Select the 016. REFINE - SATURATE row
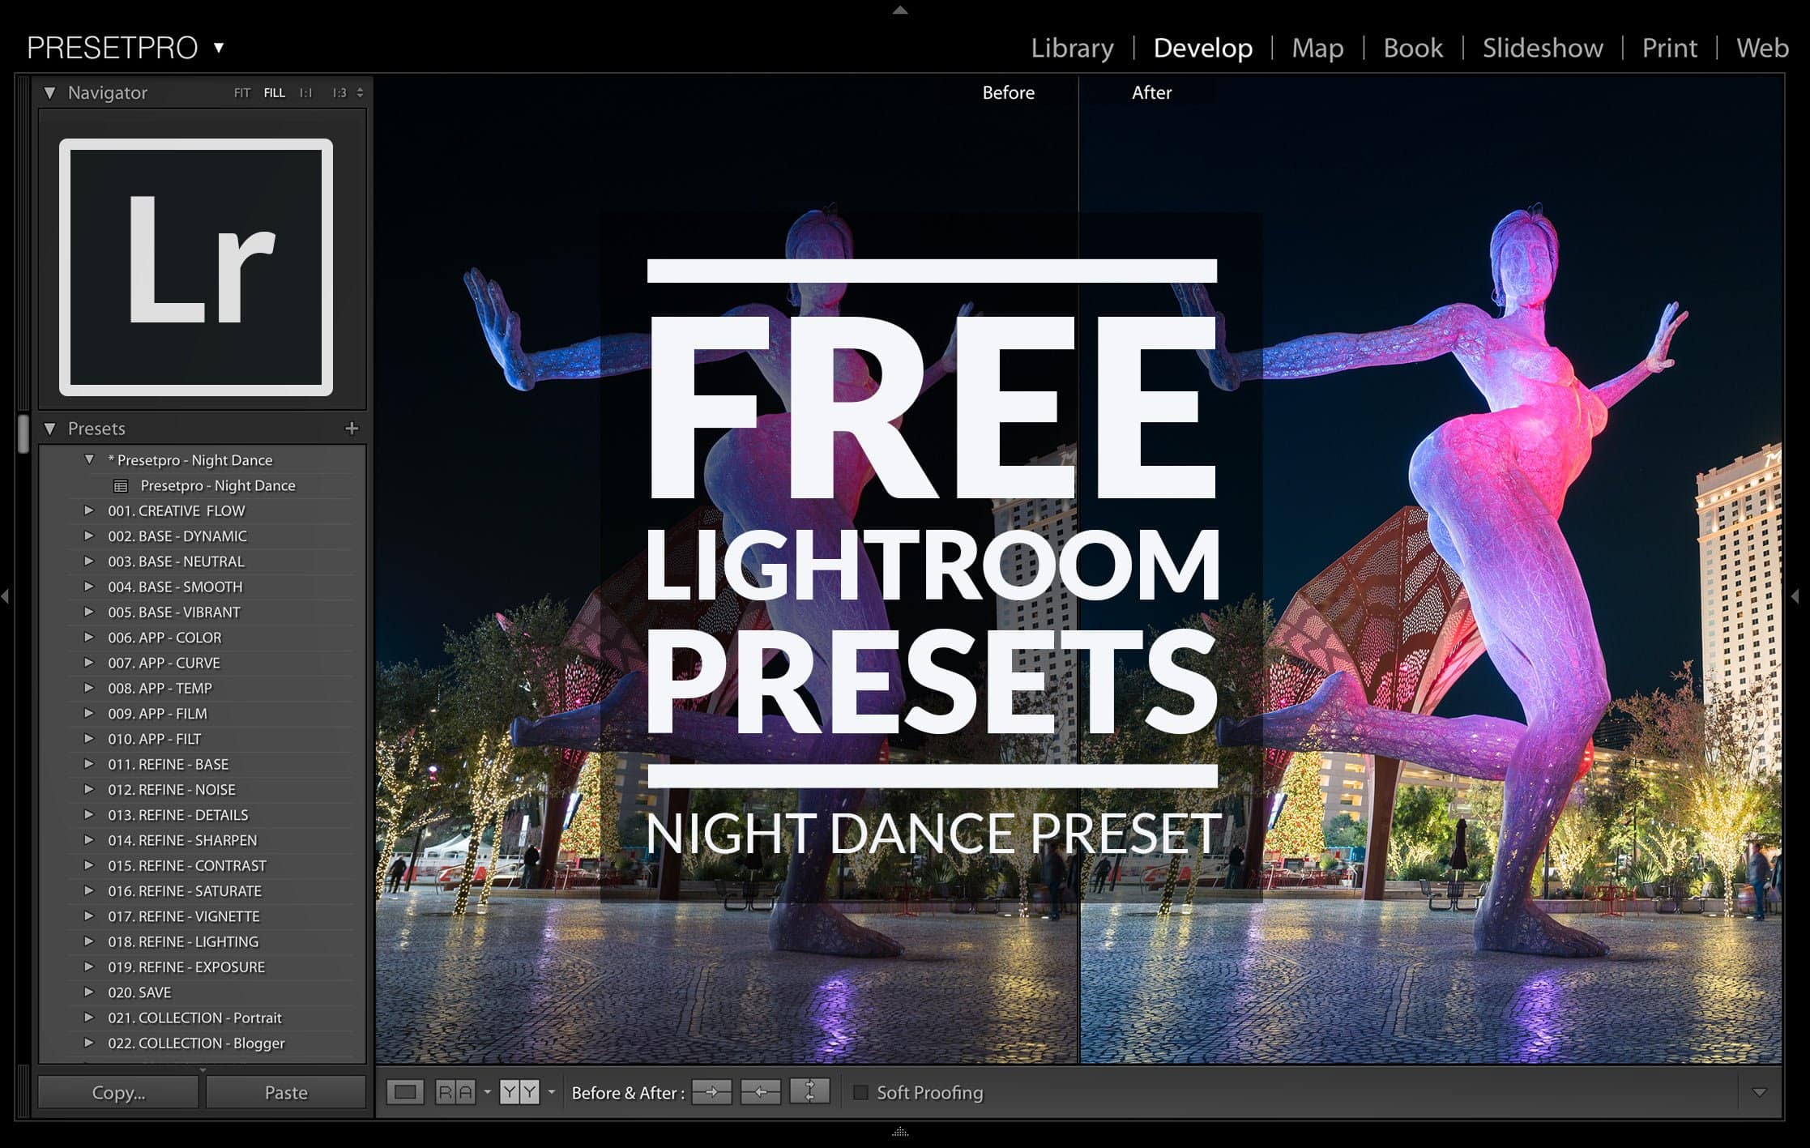Viewport: 1810px width, 1148px height. [x=211, y=891]
